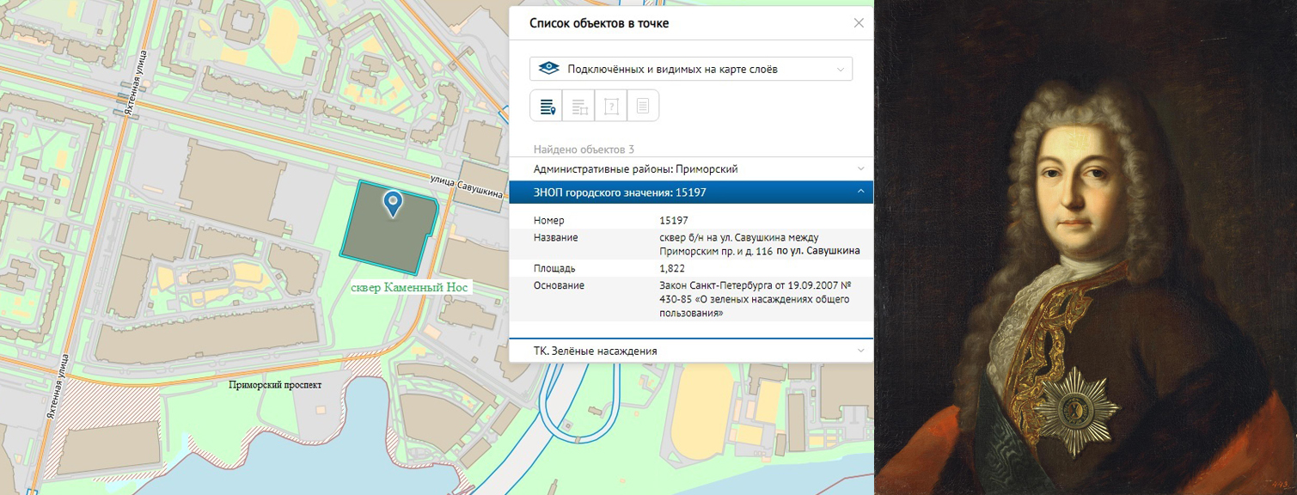Click the Площадь field label

[x=554, y=269]
